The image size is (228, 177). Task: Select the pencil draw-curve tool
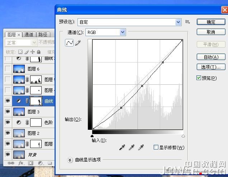[78, 43]
